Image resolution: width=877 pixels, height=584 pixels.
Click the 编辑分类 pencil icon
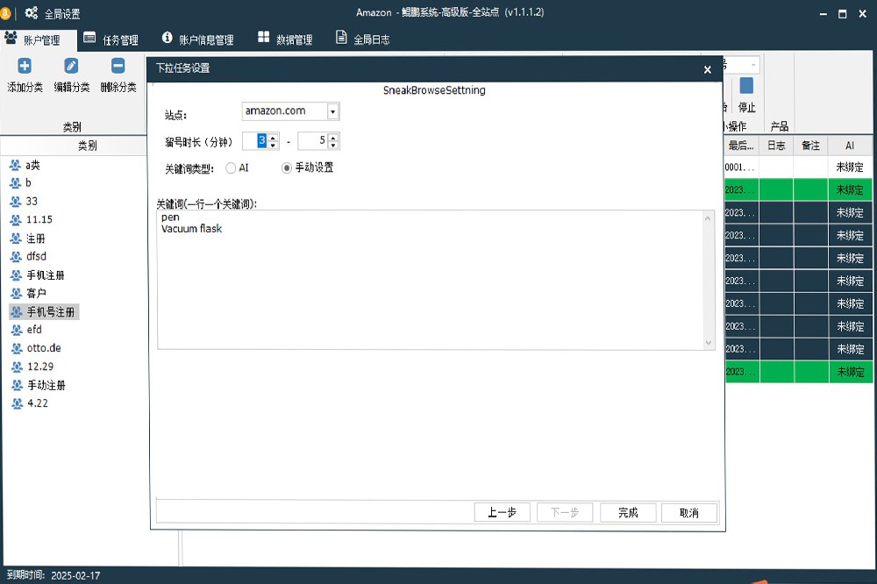[x=71, y=66]
